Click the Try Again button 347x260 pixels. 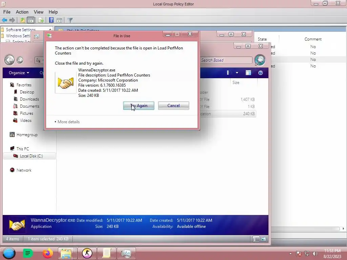pyautogui.click(x=139, y=106)
